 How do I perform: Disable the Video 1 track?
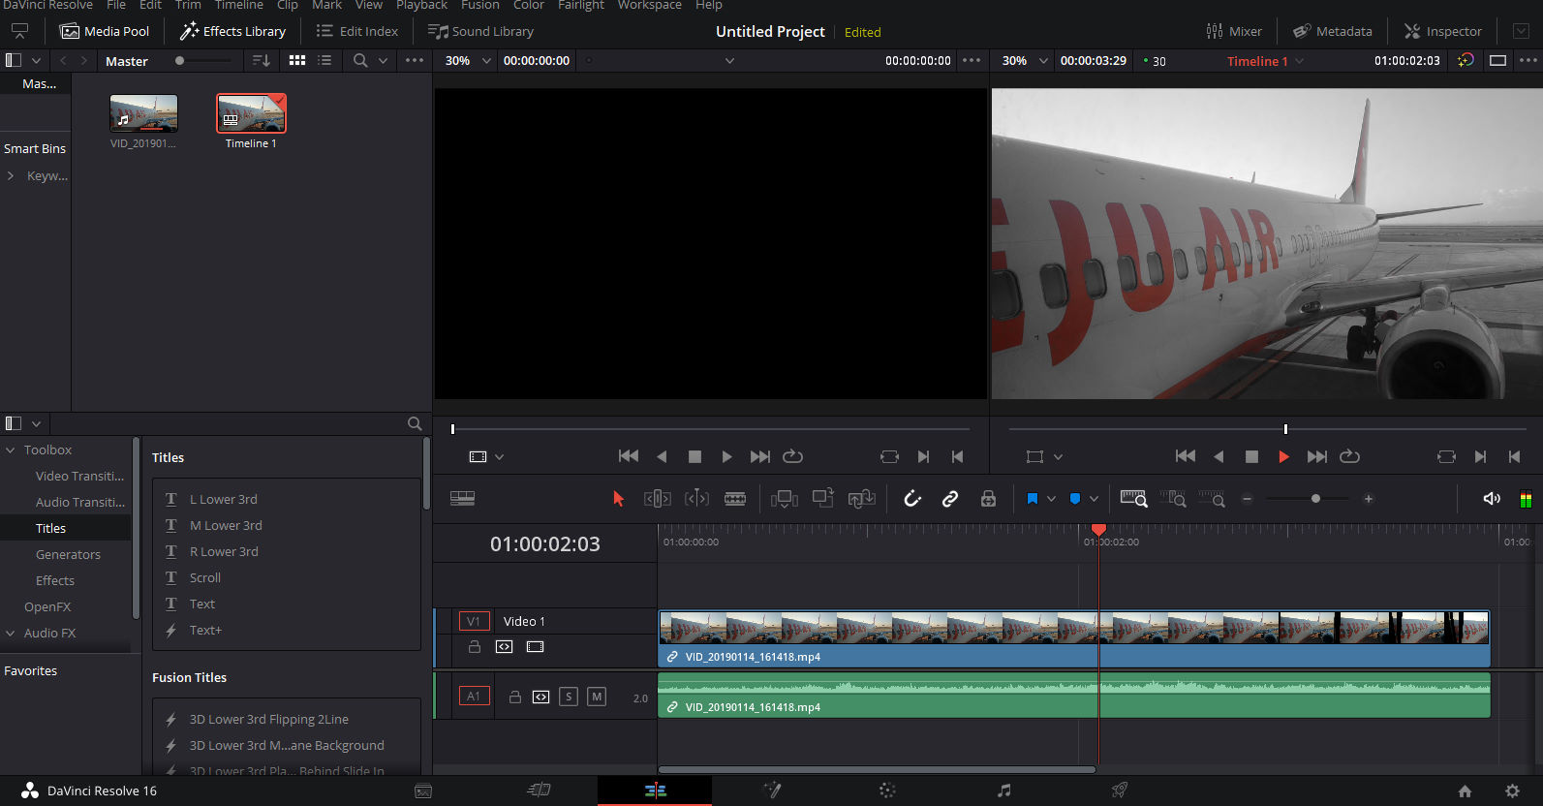point(535,647)
